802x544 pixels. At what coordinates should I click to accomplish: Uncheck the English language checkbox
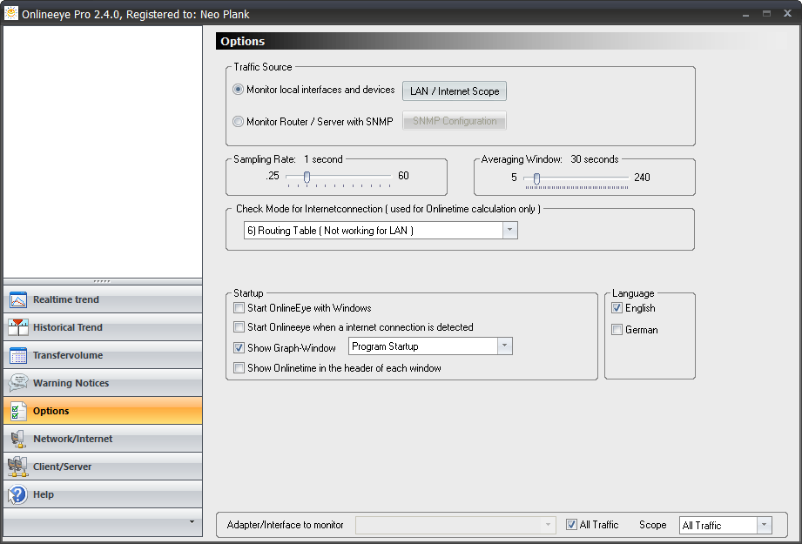(617, 308)
